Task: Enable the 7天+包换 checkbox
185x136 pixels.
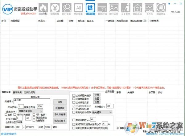Action: click(34, 114)
